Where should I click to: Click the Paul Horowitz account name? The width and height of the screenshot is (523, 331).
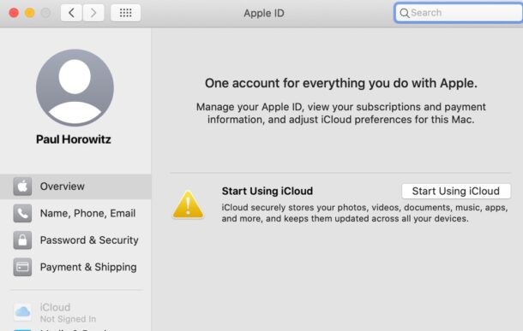[74, 139]
